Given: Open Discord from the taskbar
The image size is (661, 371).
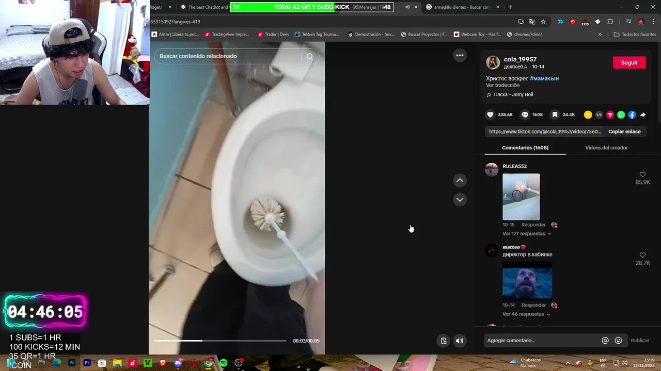Looking at the screenshot, I should 178,363.
